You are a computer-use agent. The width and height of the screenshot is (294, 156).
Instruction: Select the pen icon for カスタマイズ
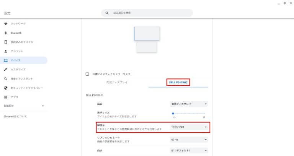click(6, 70)
